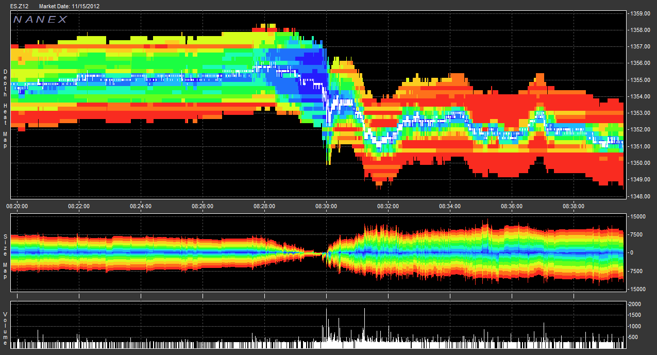This screenshot has width=657, height=355.
Task: Jump to the 08:38:00 time label
Action: coord(573,206)
